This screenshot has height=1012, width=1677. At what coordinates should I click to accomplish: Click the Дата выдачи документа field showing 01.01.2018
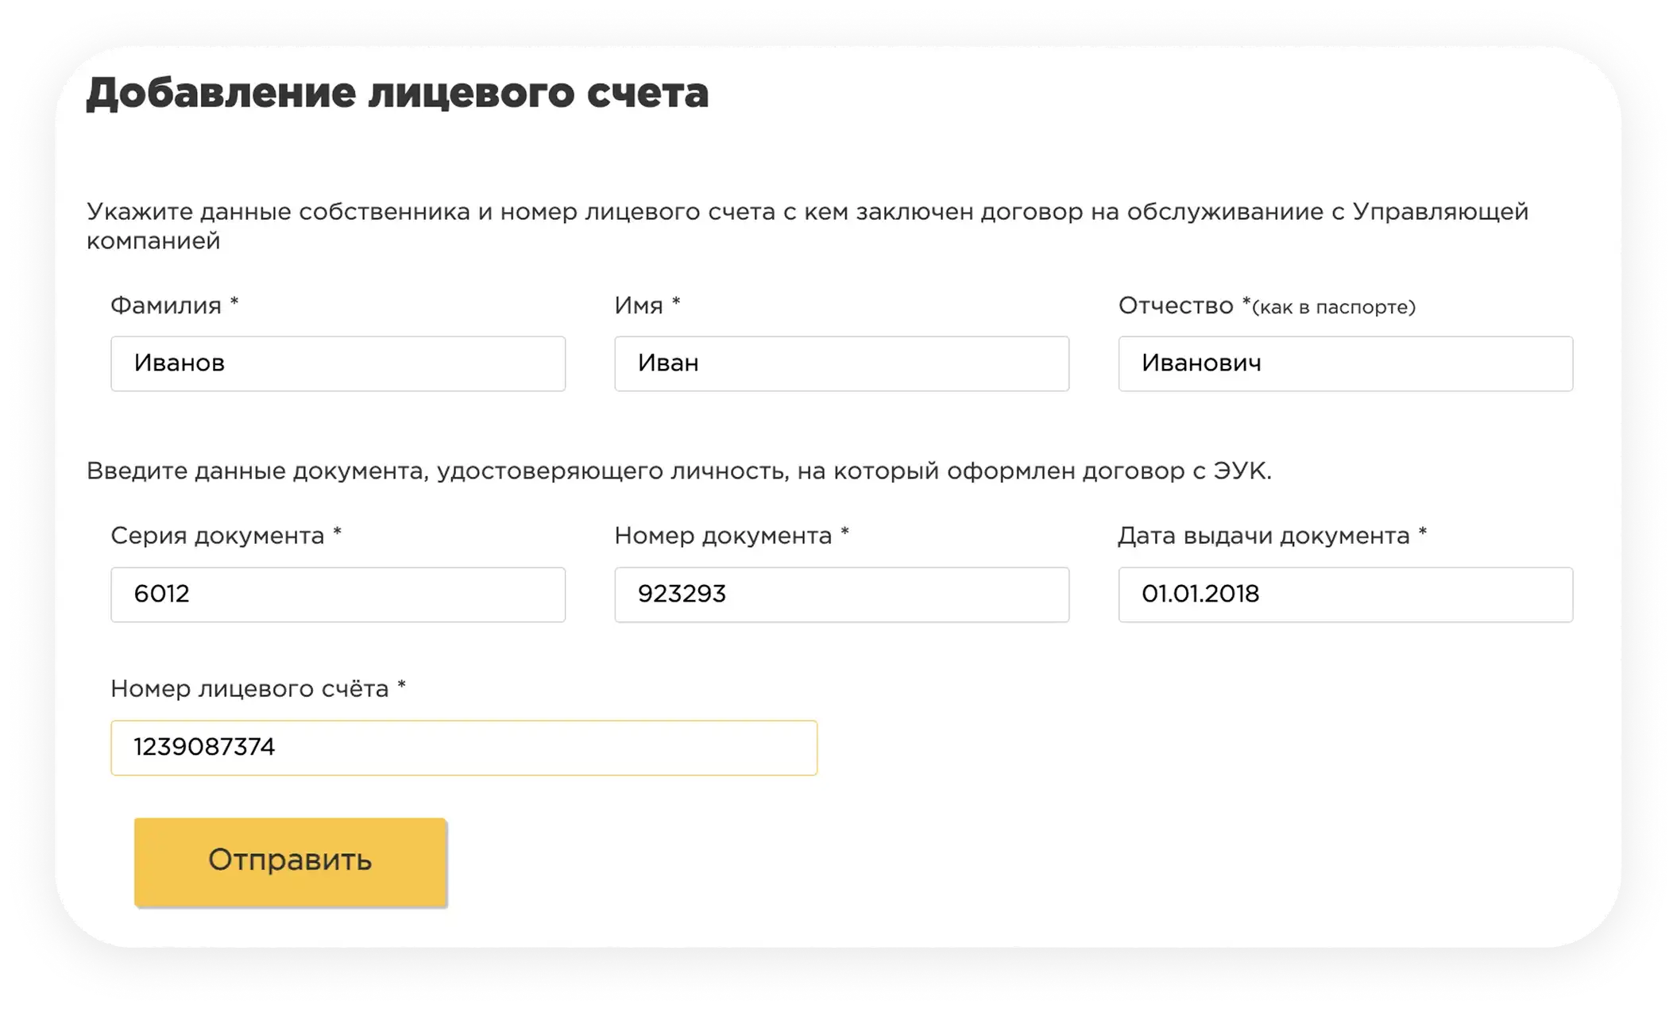pyautogui.click(x=1345, y=594)
